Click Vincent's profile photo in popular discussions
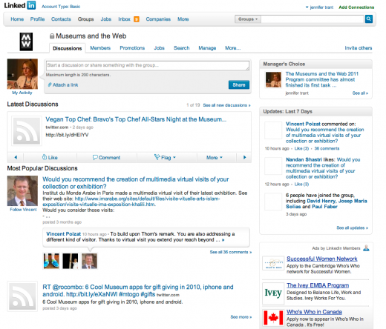386x329 pixels. (22, 191)
